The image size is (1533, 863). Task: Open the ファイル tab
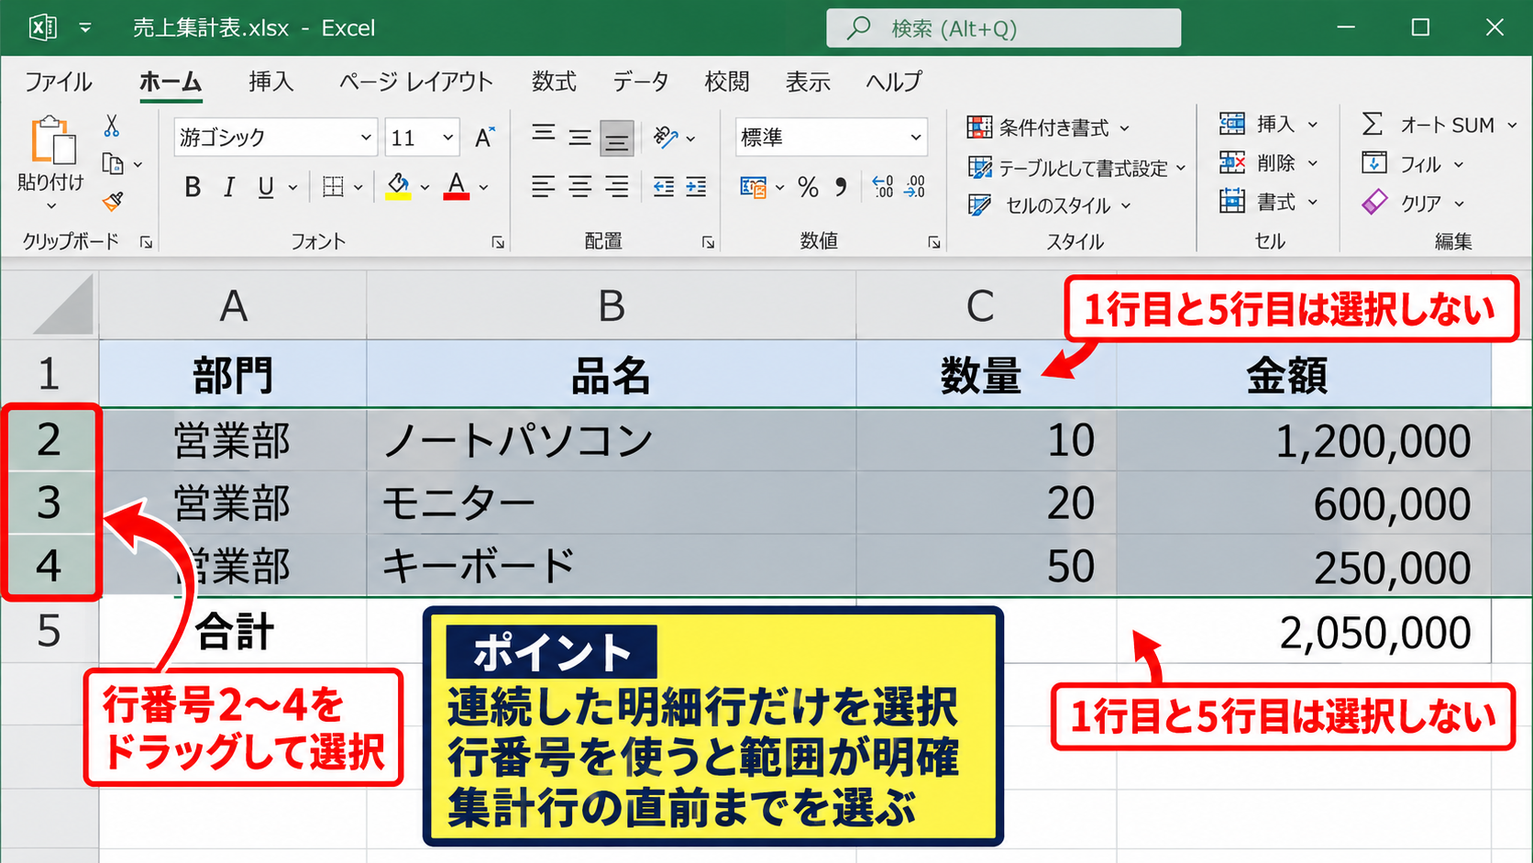[59, 82]
